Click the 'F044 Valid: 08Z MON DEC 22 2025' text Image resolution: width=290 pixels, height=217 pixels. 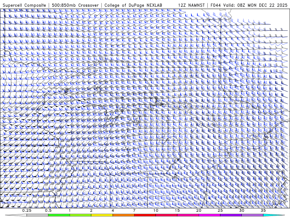tap(249, 5)
